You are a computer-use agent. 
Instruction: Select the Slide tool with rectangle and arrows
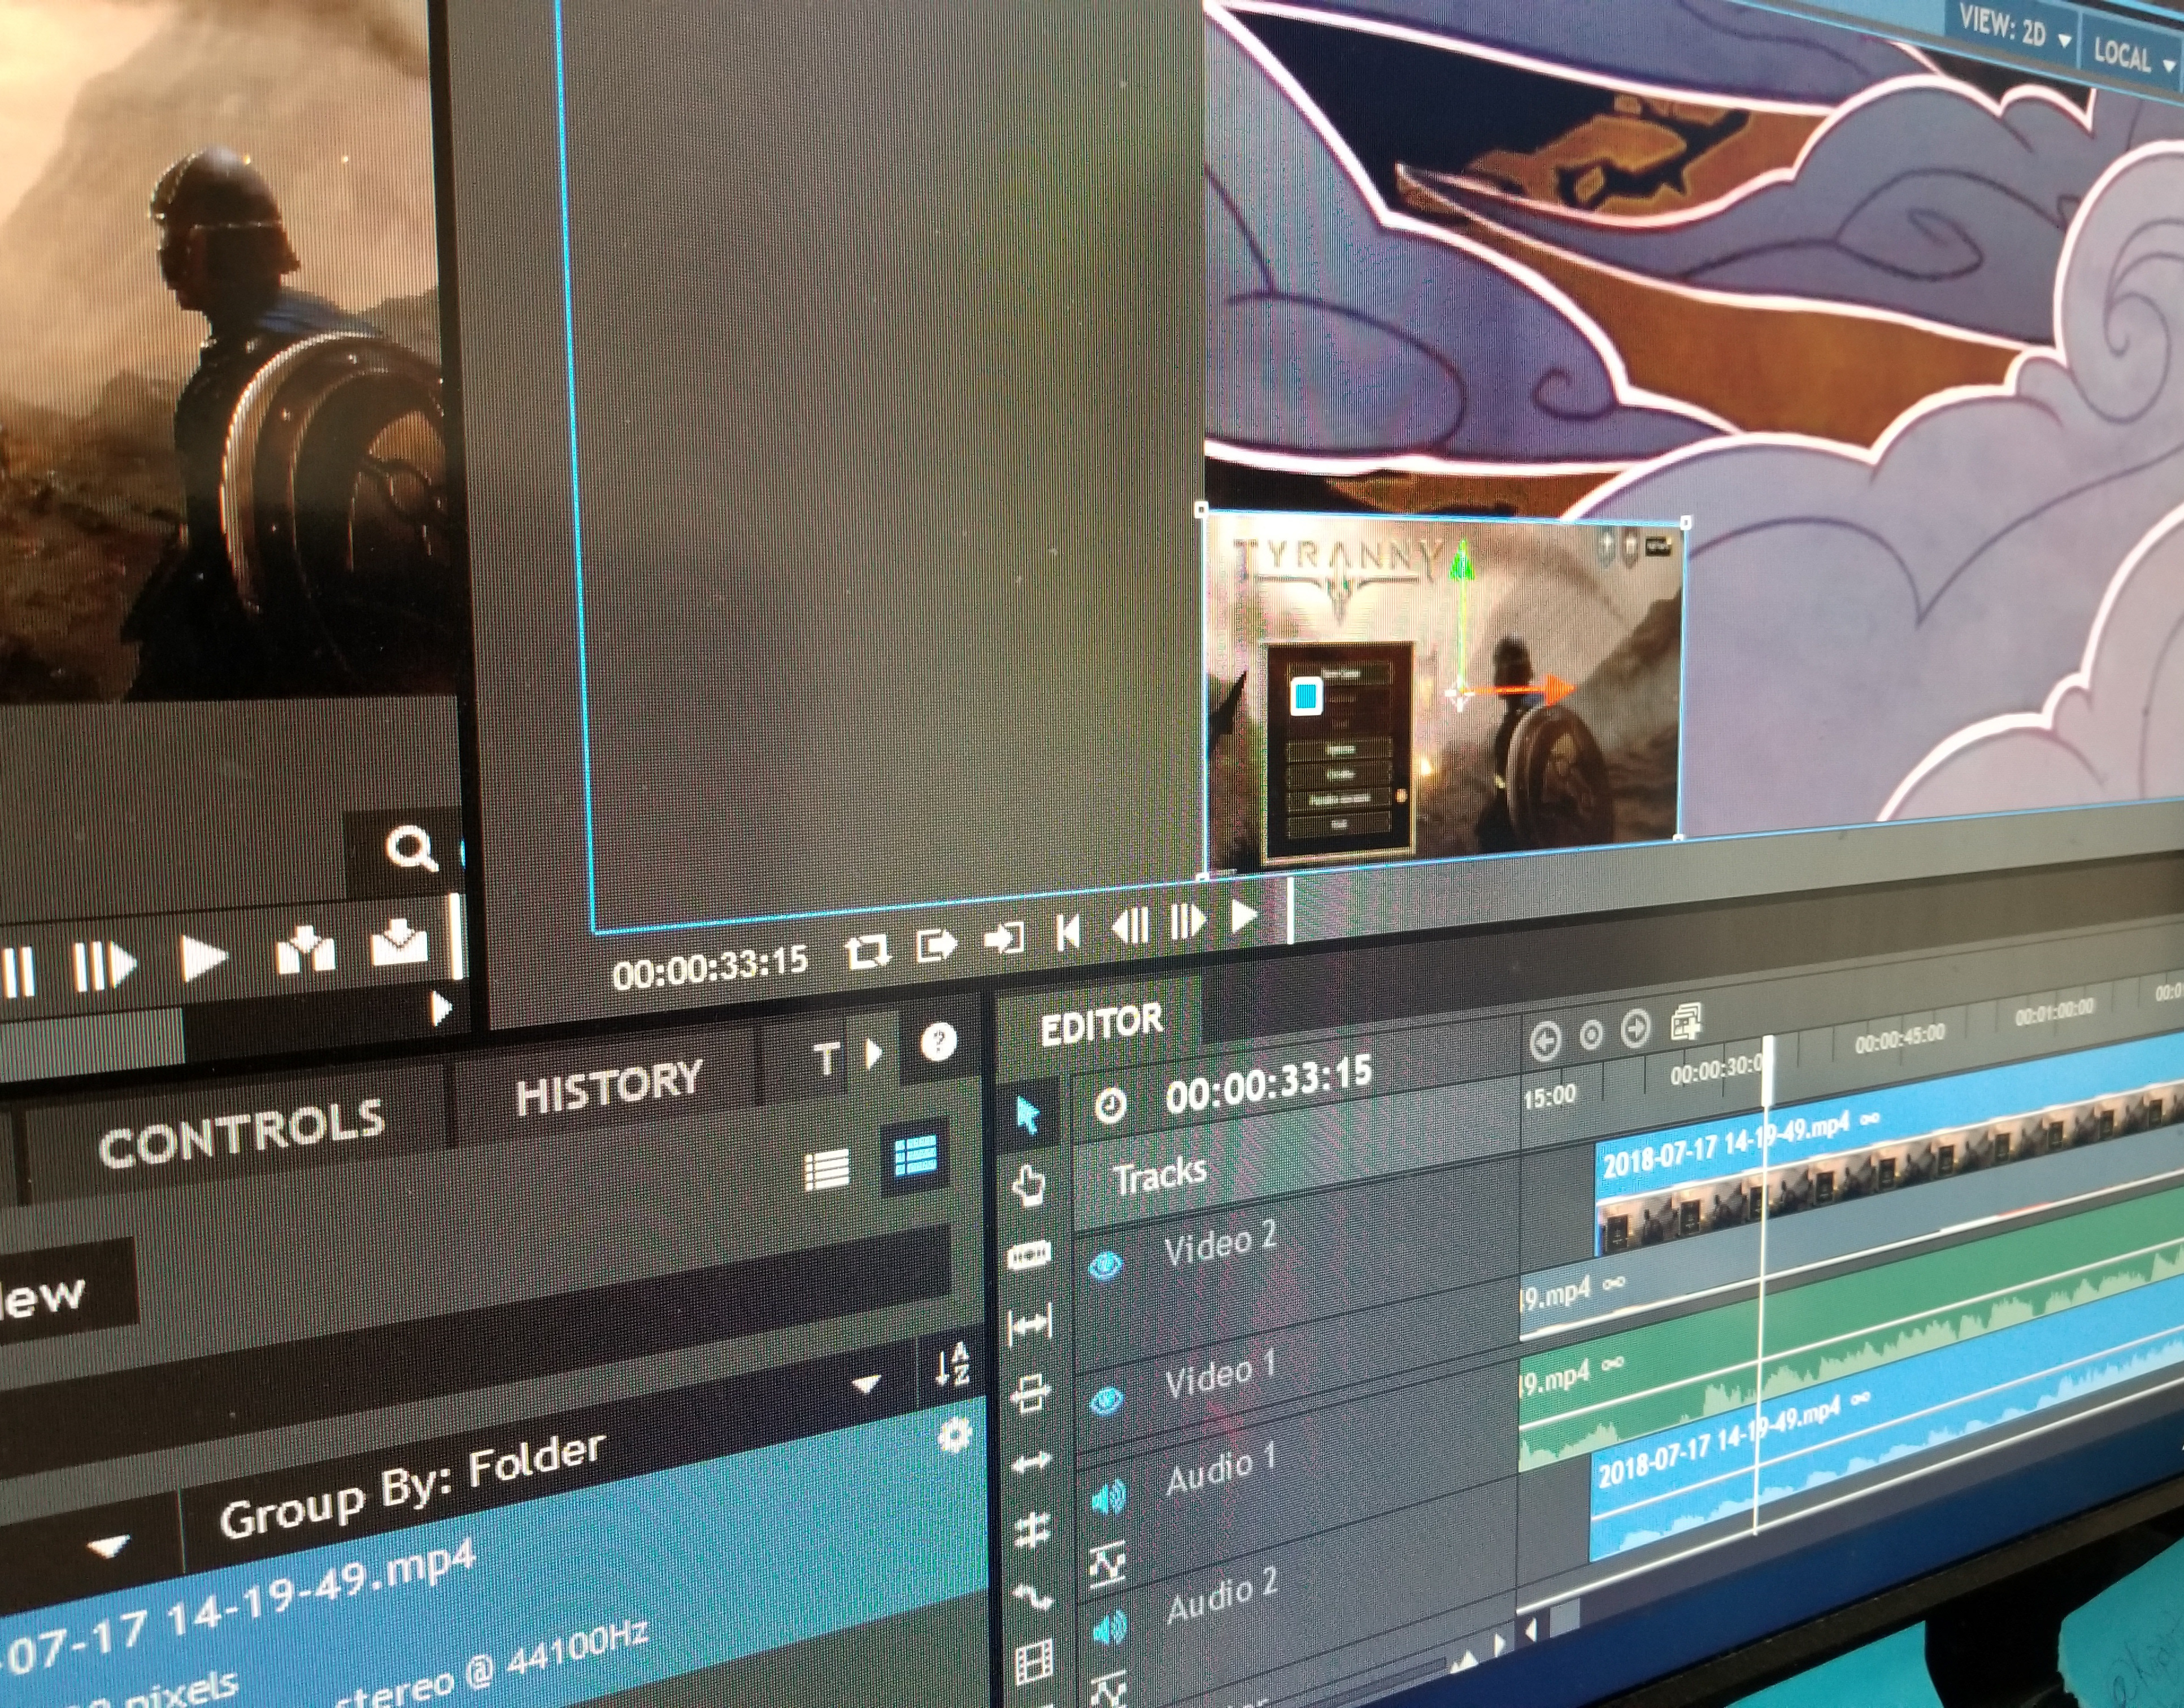pos(1031,1393)
